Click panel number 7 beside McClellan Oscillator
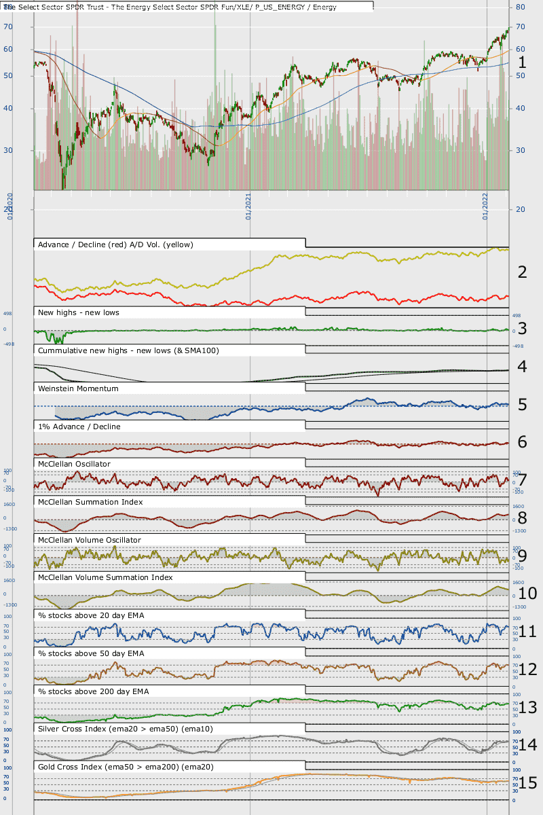 pyautogui.click(x=522, y=480)
